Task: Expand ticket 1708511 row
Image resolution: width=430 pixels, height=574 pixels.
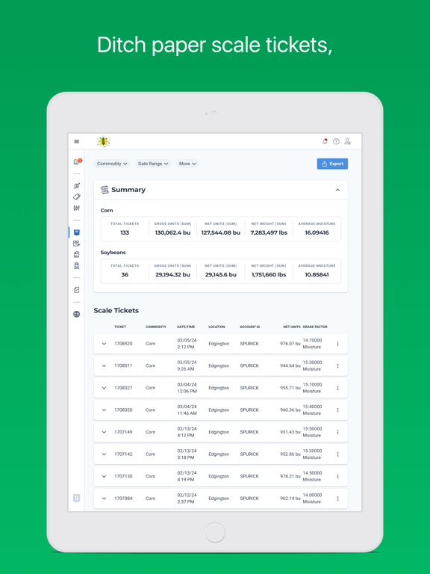Action: click(104, 365)
